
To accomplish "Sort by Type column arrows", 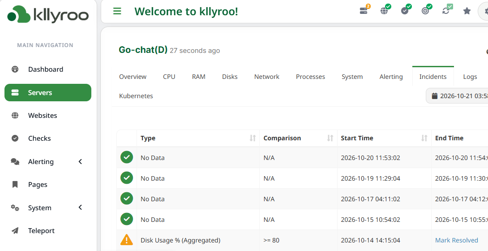I will coord(253,138).
